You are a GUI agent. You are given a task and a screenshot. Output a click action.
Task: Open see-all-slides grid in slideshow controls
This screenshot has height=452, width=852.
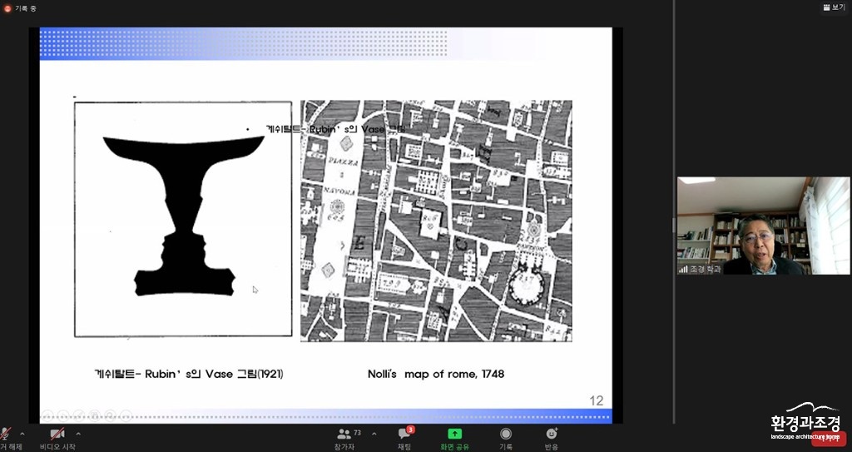[x=95, y=416]
